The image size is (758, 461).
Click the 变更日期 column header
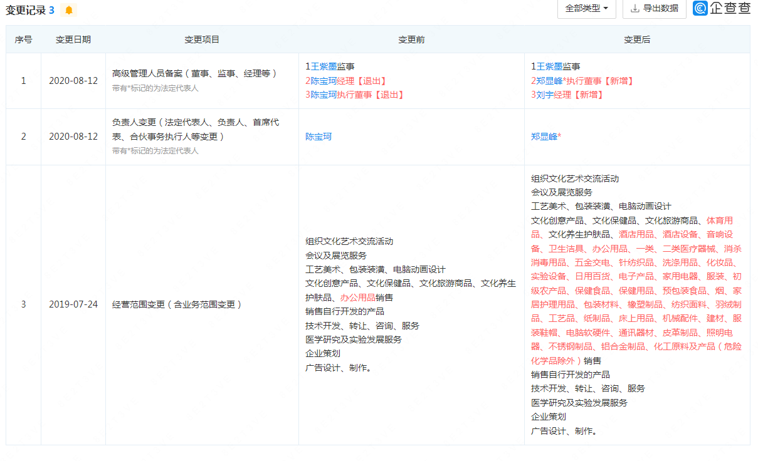73,39
